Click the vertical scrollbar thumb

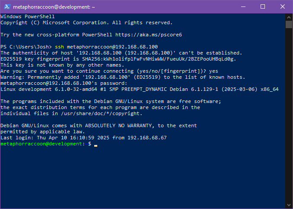pyautogui.click(x=289, y=25)
